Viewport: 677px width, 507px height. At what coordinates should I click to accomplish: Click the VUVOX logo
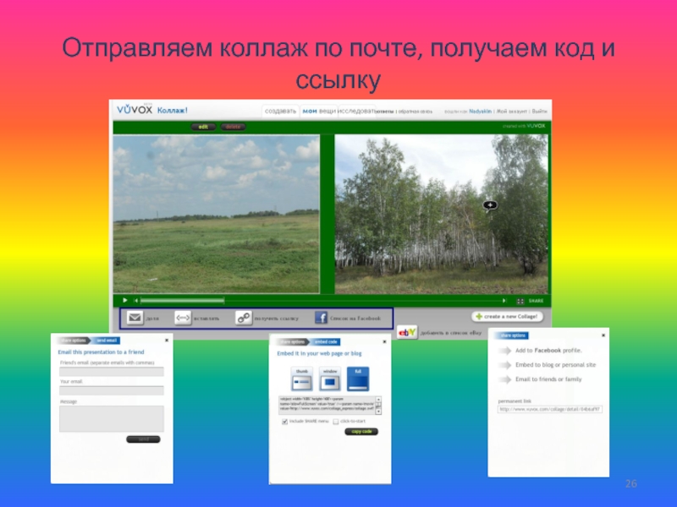point(135,109)
